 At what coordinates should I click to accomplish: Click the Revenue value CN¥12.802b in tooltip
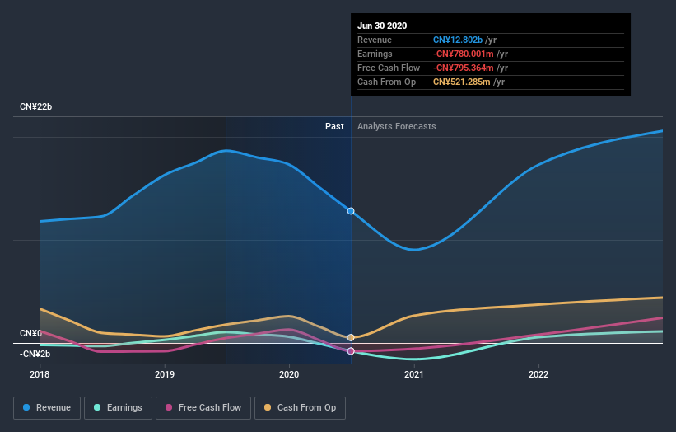[458, 40]
